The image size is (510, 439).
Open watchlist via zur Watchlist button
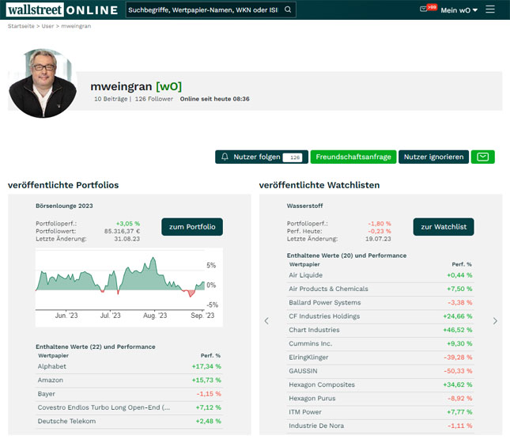(444, 227)
